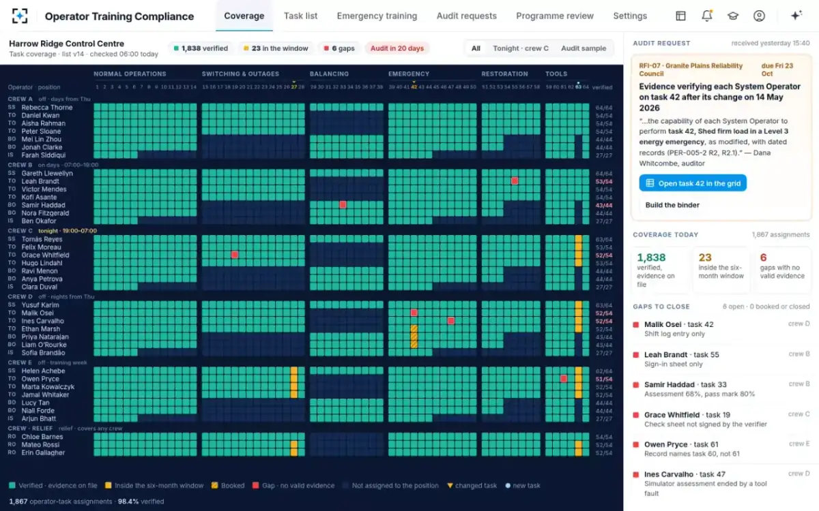The height and width of the screenshot is (511, 819).
Task: Open the notifications bell
Action: (x=706, y=16)
